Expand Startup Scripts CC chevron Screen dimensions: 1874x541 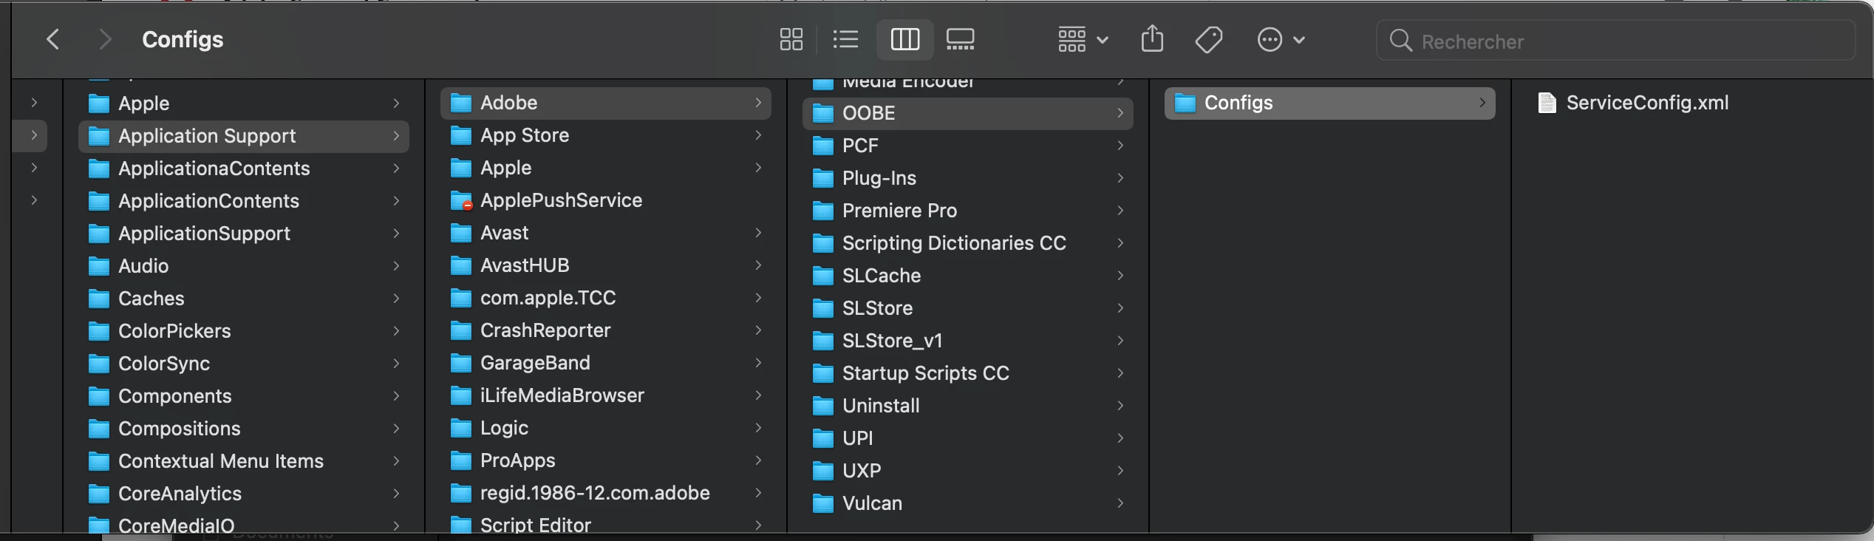coord(1120,373)
